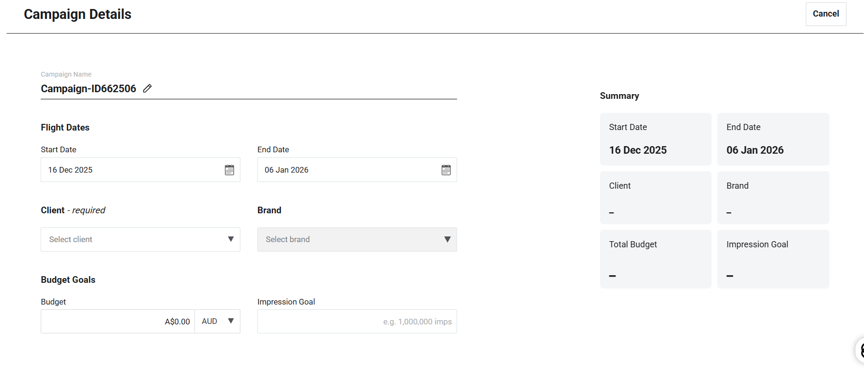Click the Total Budget summary card
This screenshot has width=864, height=375.
click(655, 259)
